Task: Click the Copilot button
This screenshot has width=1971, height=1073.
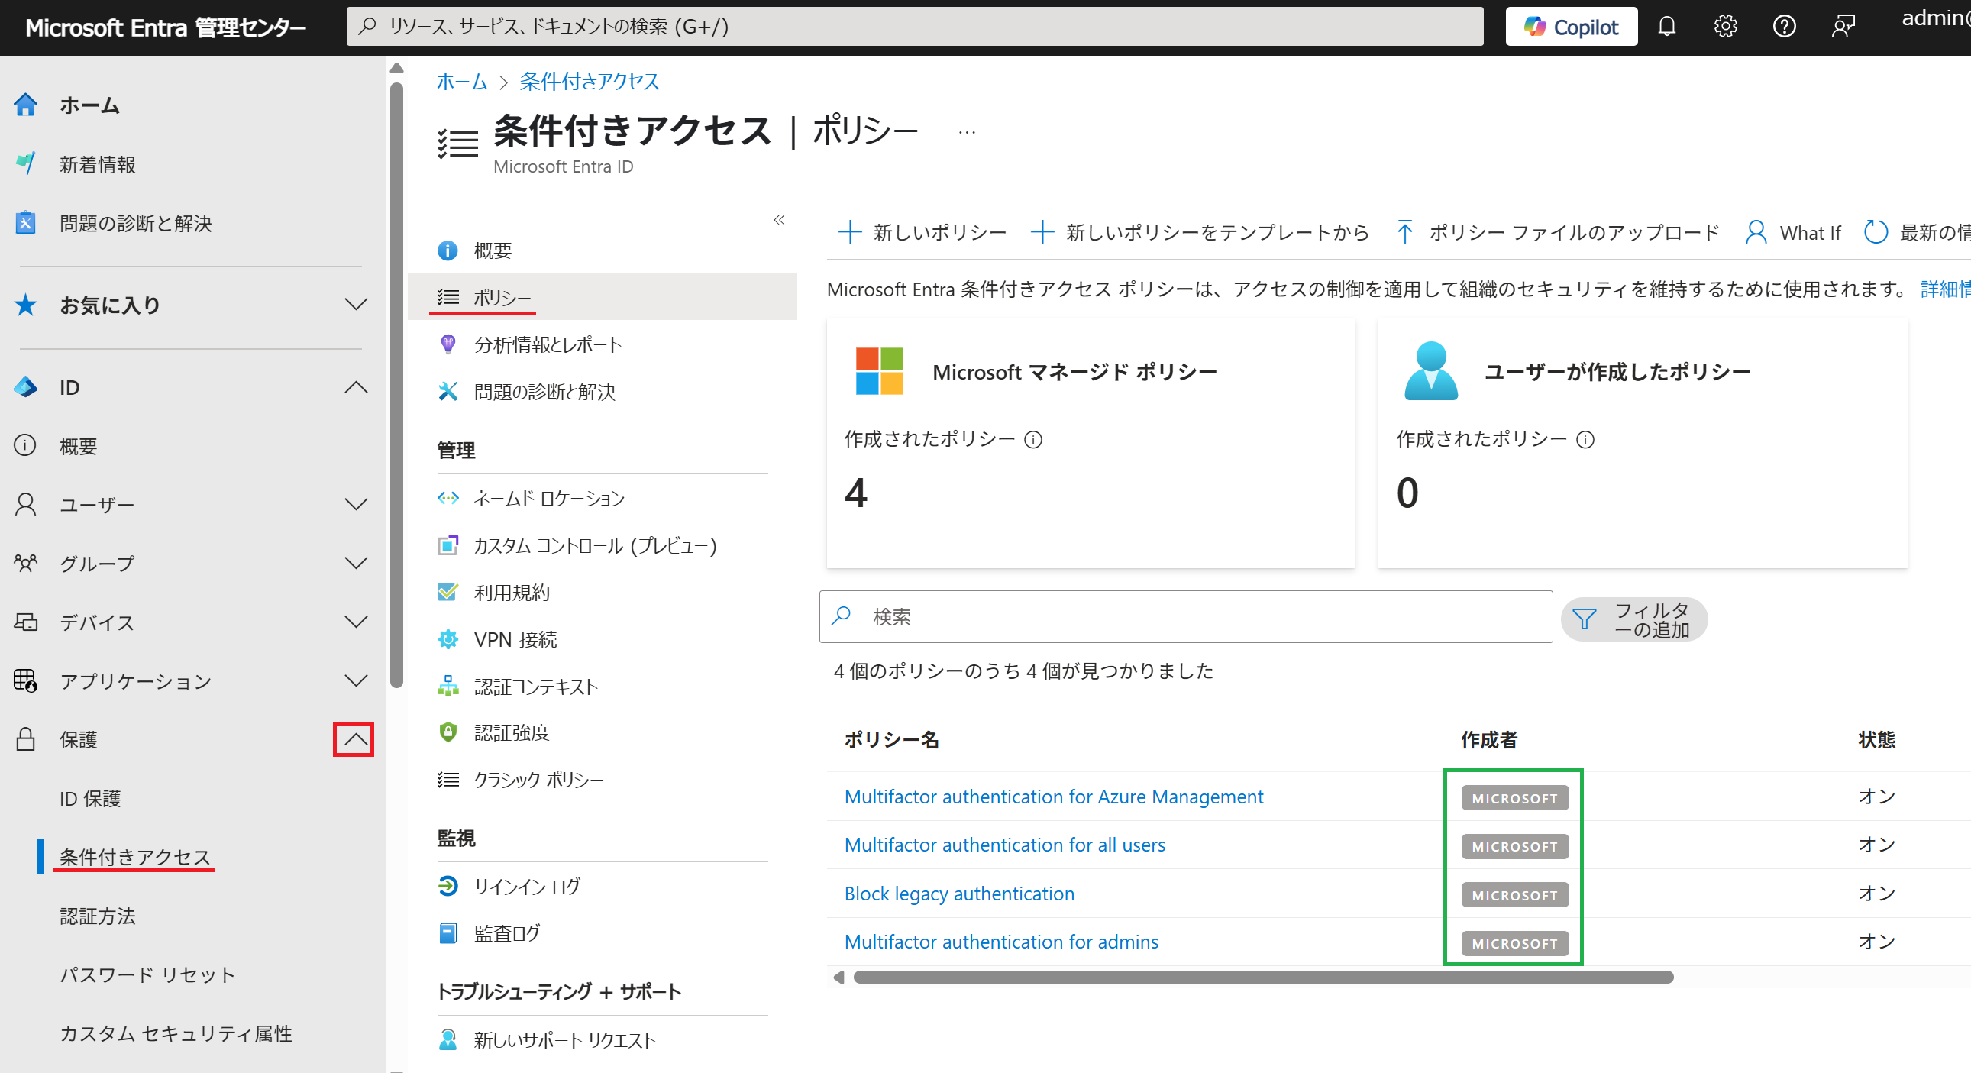Action: coord(1571,27)
